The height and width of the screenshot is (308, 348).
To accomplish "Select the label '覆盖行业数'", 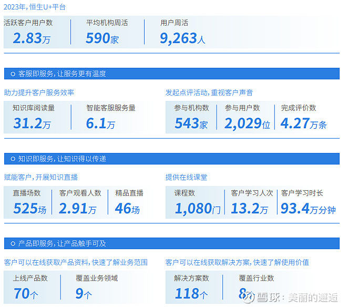I will point(257,278).
